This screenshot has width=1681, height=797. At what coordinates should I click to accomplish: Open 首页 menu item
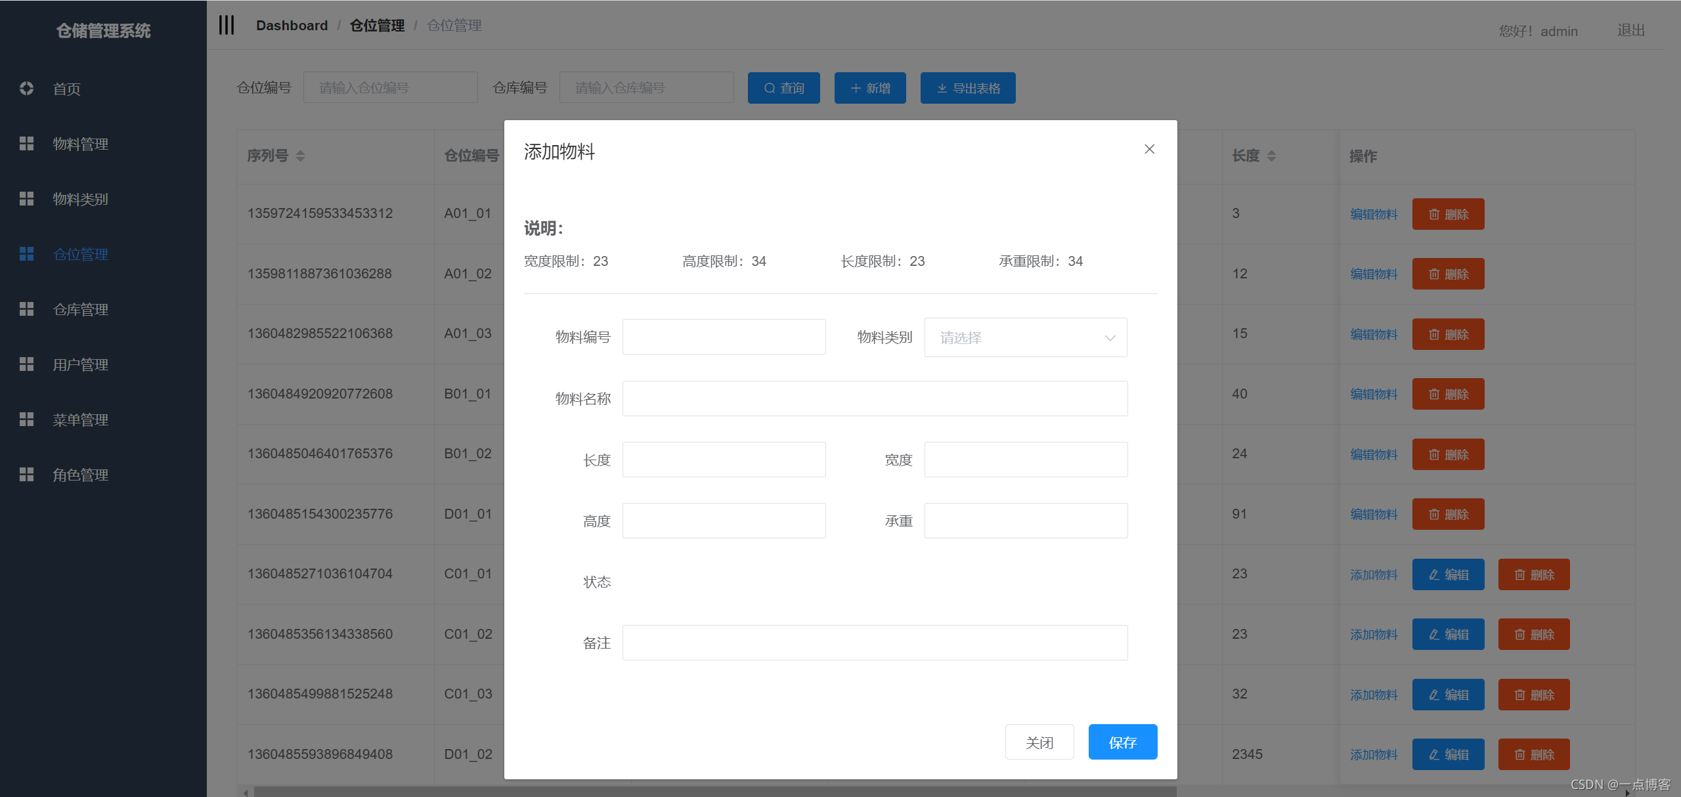tap(103, 89)
